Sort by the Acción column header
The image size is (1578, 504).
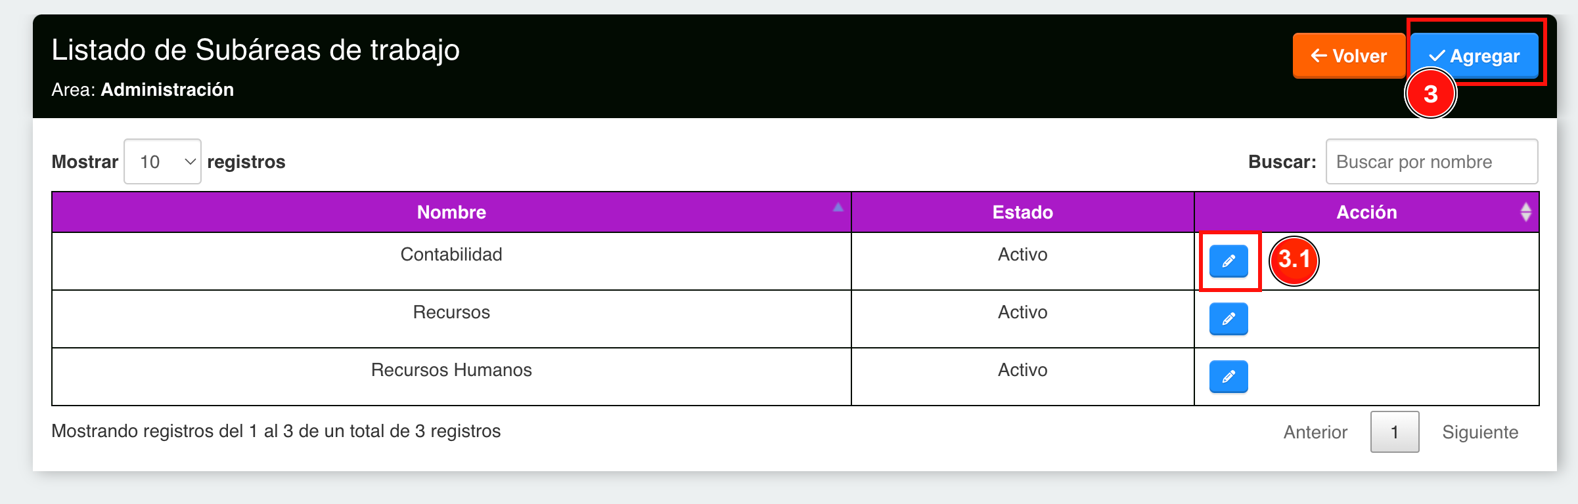[1366, 212]
